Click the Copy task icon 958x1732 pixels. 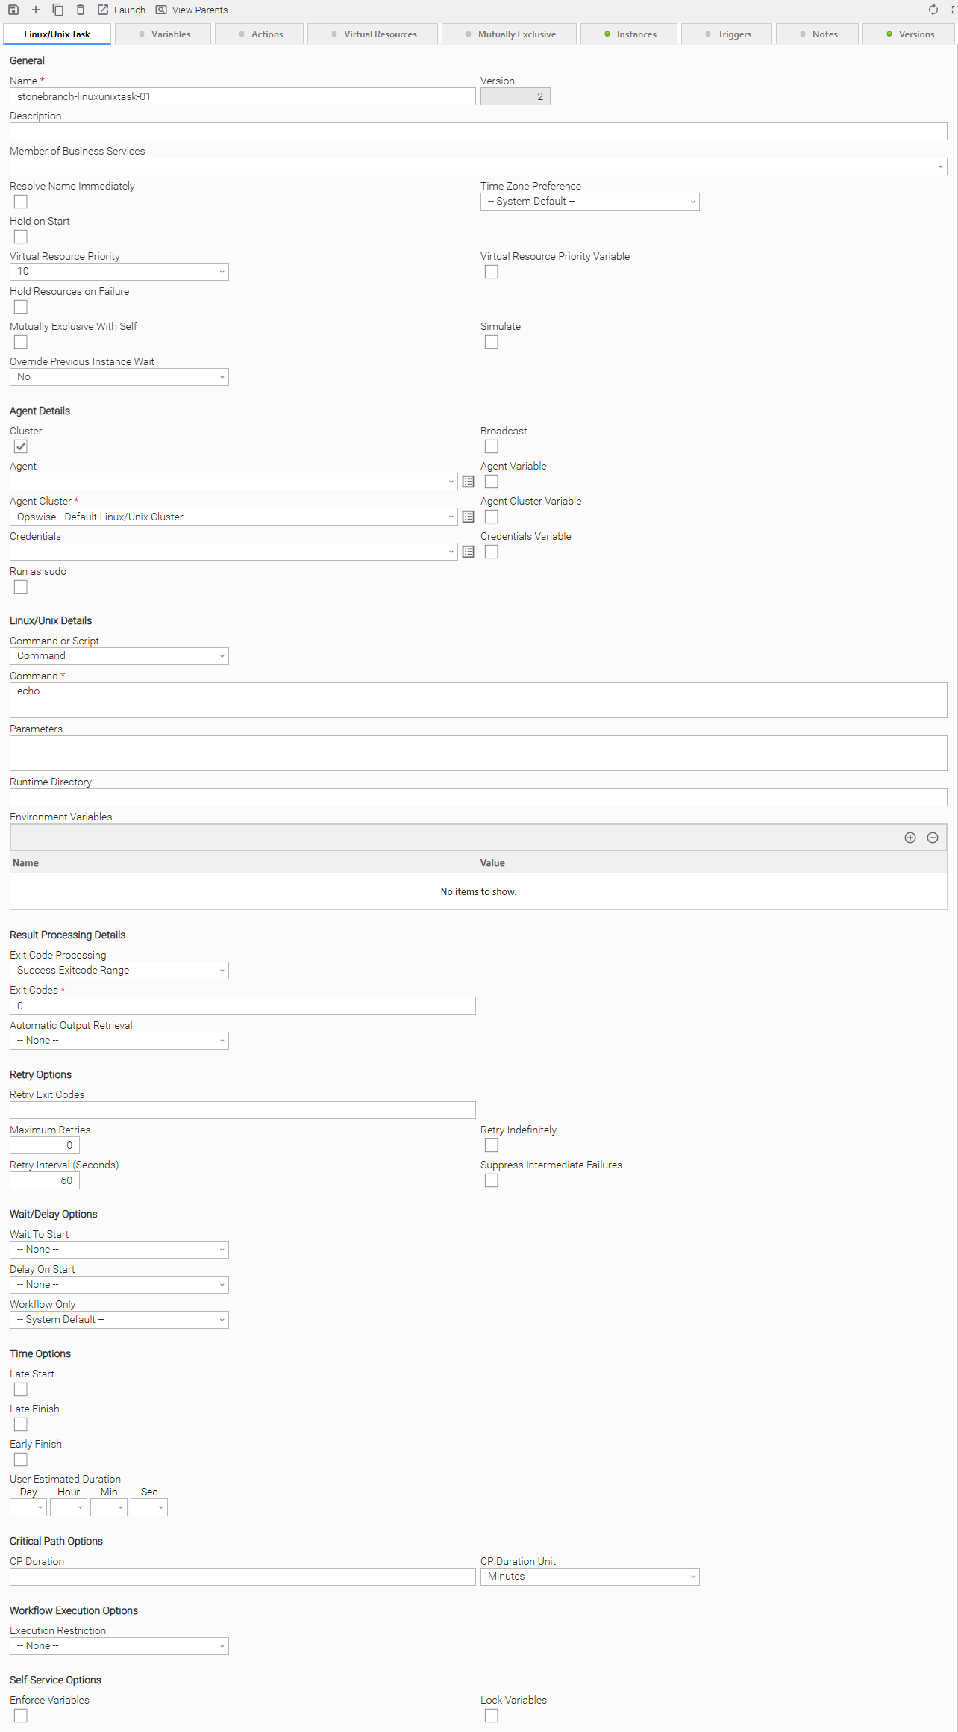tap(57, 10)
